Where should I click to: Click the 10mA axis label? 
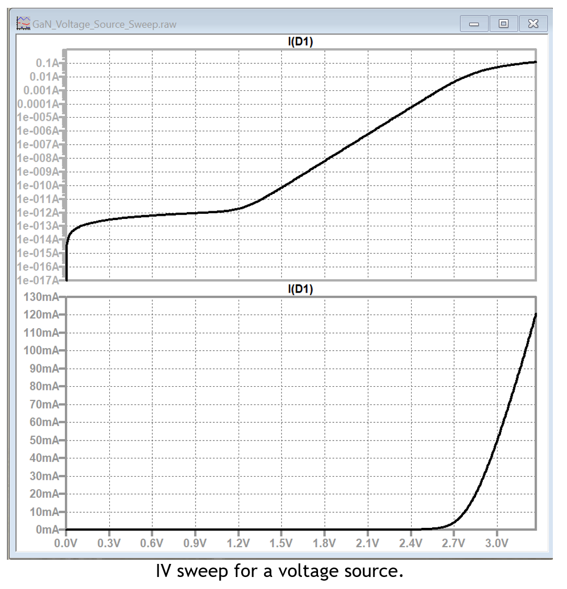coord(44,512)
